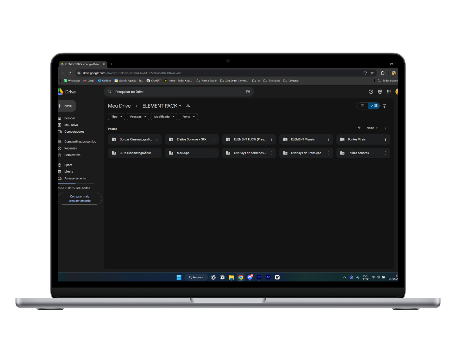Open Lixeira in the sidebar
This screenshot has width=456, height=342.
[69, 172]
